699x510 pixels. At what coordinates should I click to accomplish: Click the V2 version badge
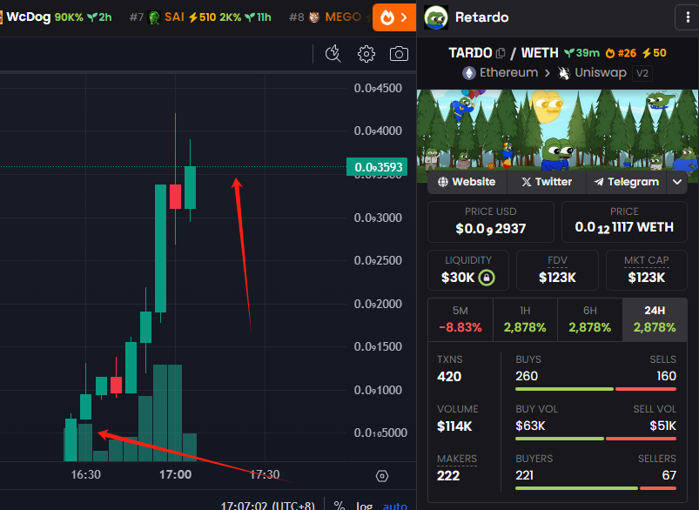point(642,73)
